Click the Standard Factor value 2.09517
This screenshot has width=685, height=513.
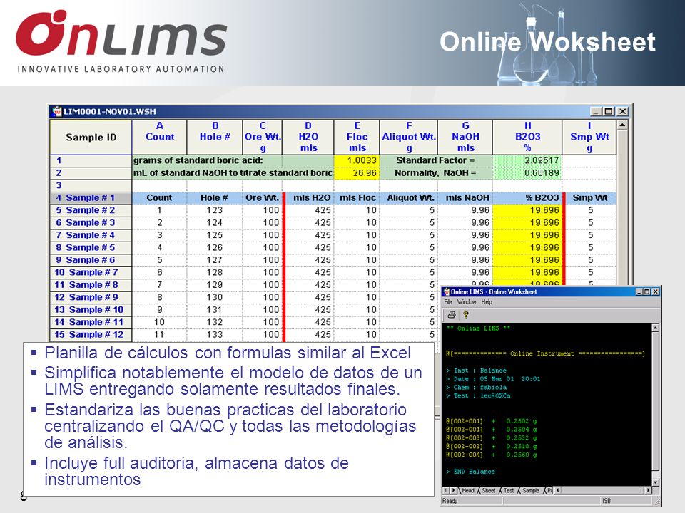coord(527,160)
